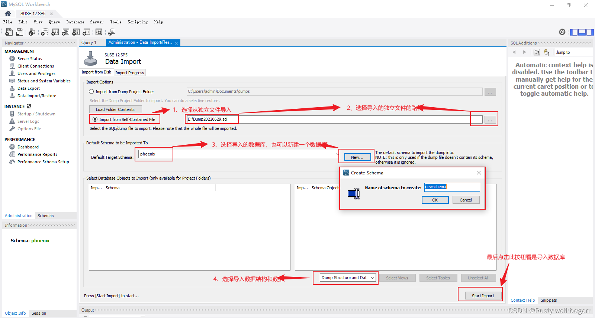The width and height of the screenshot is (595, 318).
Task: Switch to the Query 1 tab
Action: click(89, 43)
